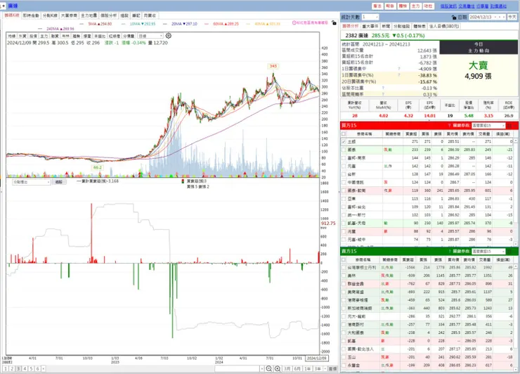Screen dimensions: 520x374
Task: Expand dropdown arrow beside bottom search field
Action: [x=261, y=368]
